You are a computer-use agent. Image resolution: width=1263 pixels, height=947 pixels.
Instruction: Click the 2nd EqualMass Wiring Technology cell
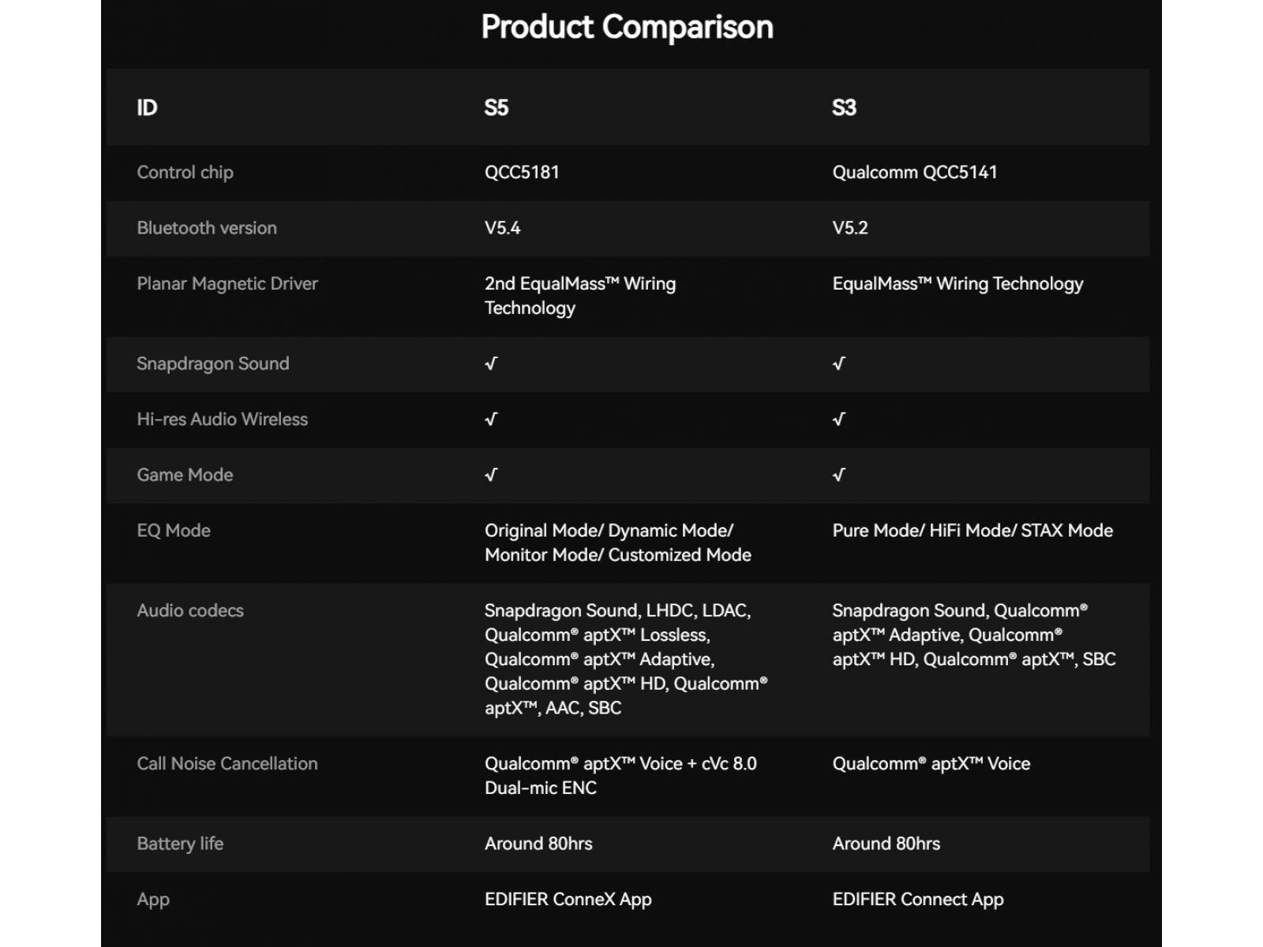(x=580, y=296)
